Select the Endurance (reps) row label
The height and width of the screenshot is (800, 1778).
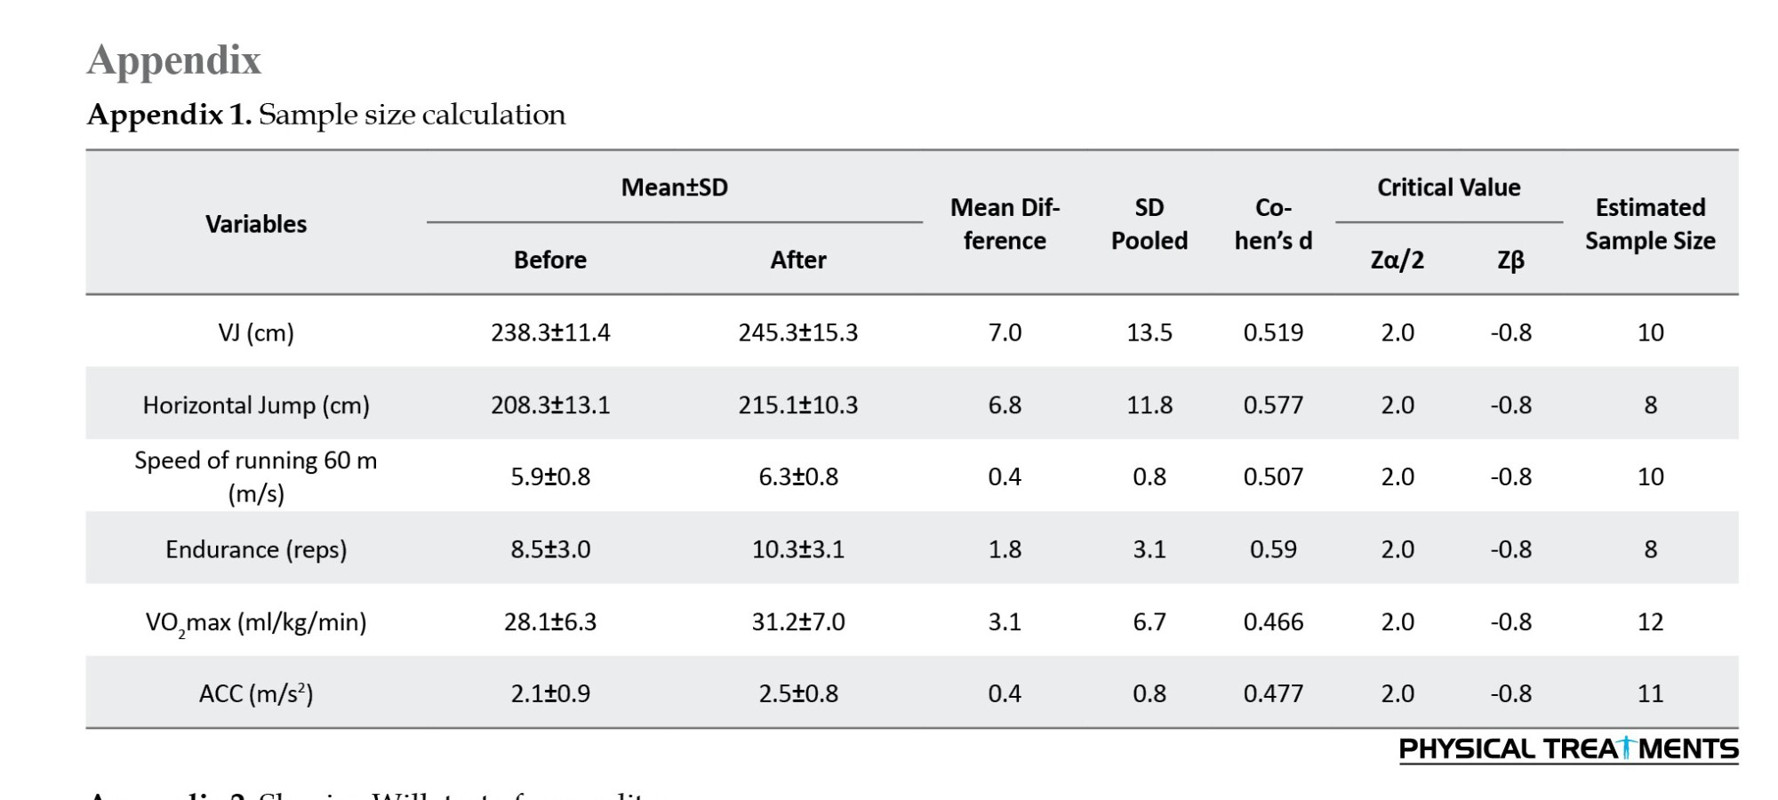pos(256,549)
